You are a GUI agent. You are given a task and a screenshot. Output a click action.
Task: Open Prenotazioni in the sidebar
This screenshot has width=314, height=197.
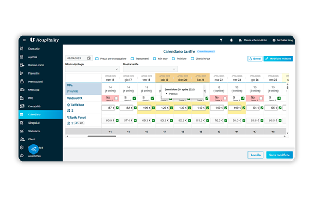(35, 82)
